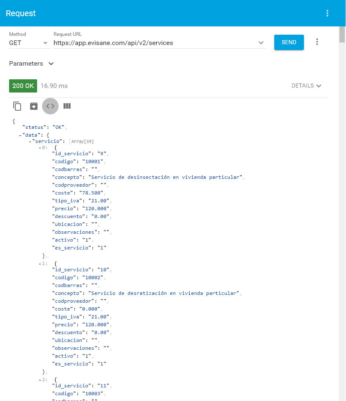Image resolution: width=346 pixels, height=401 pixels.
Task: Open the header three-dot menu
Action: tap(327, 13)
